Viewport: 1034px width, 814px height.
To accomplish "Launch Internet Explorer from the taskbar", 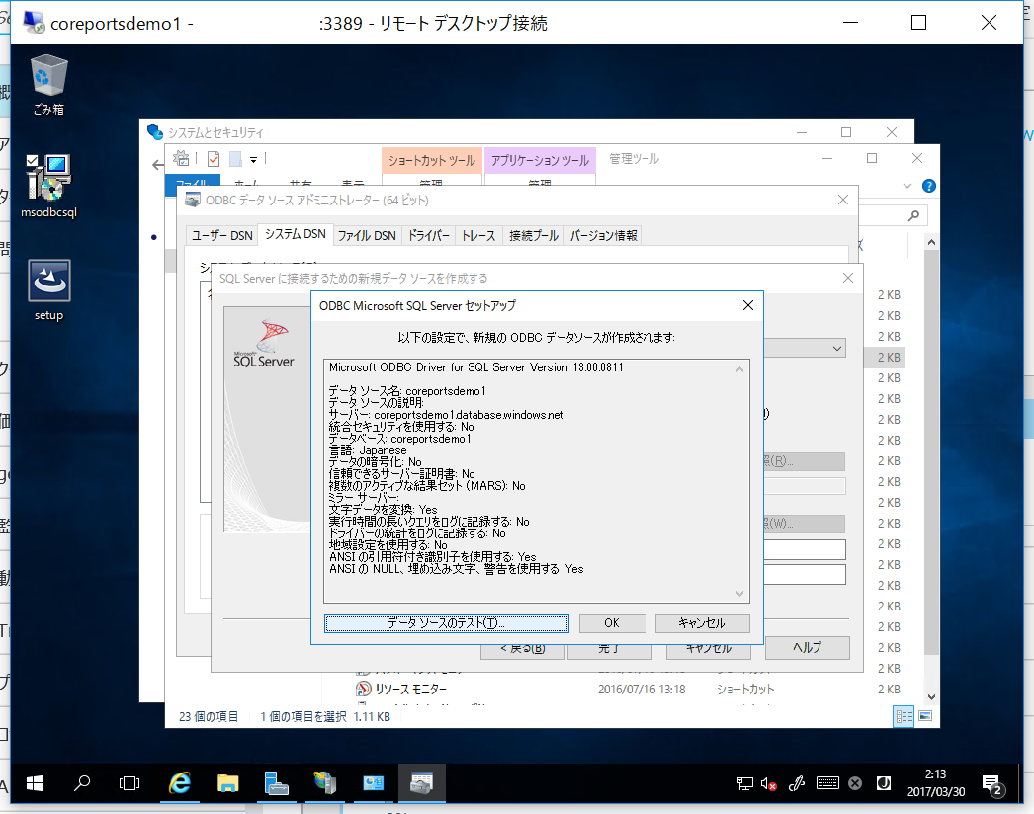I will [179, 783].
